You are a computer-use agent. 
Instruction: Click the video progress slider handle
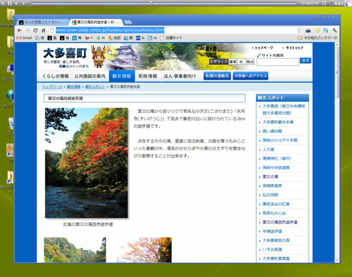pos(151,3)
